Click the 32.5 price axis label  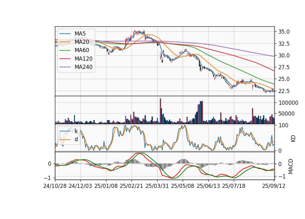(284, 44)
